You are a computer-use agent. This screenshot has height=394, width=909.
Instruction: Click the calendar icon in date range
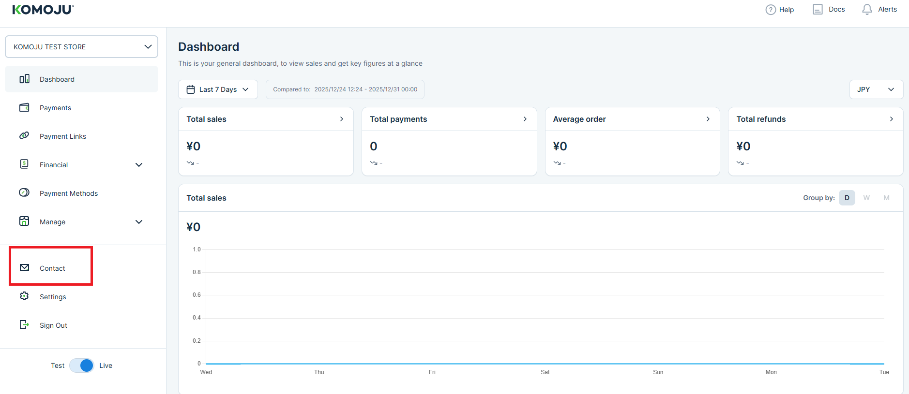click(191, 89)
